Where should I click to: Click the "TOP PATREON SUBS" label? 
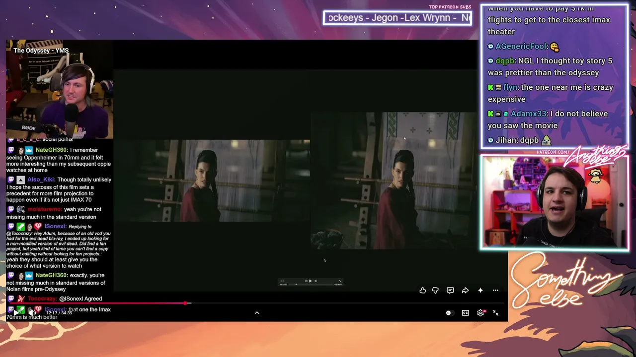450,7
